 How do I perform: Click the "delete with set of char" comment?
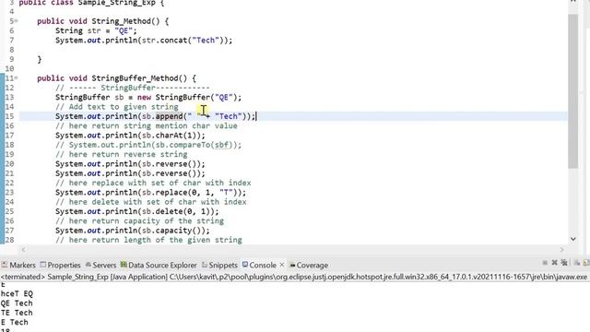tap(150, 202)
